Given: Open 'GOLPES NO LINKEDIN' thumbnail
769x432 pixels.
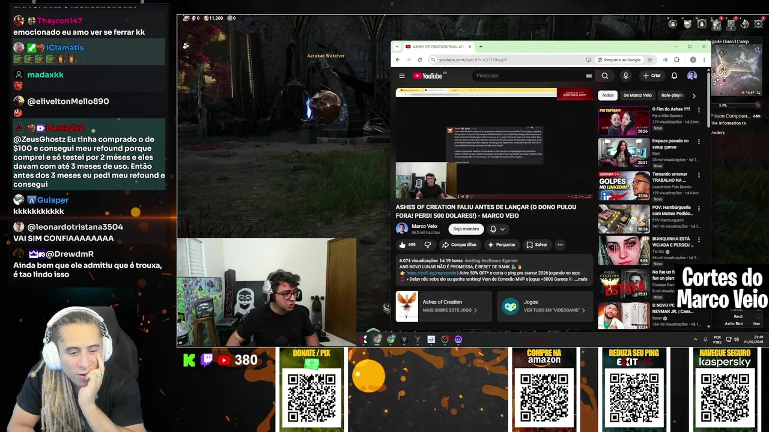Looking at the screenshot, I should tap(624, 185).
